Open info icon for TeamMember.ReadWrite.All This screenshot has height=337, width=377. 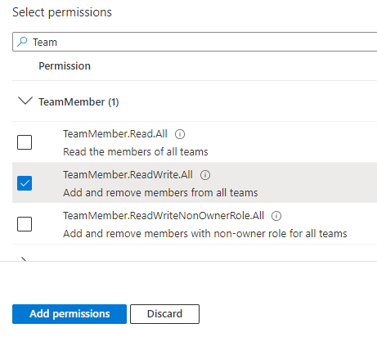[x=205, y=175]
